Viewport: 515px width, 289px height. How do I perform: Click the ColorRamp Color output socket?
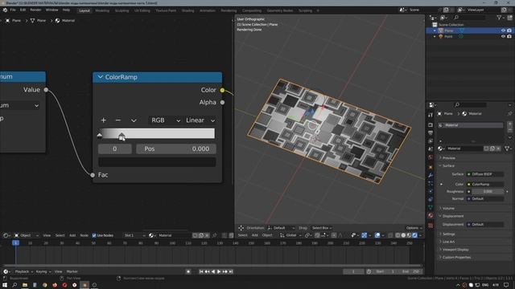click(x=222, y=90)
